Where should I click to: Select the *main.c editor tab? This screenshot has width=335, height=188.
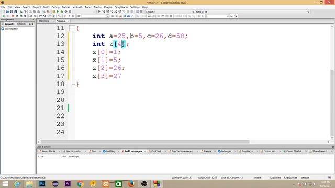tap(61, 21)
